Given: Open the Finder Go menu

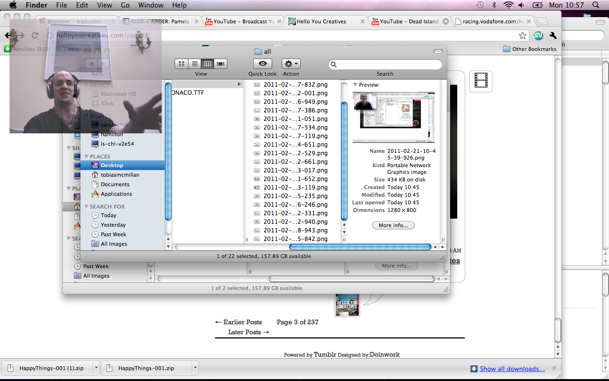Looking at the screenshot, I should click(125, 5).
